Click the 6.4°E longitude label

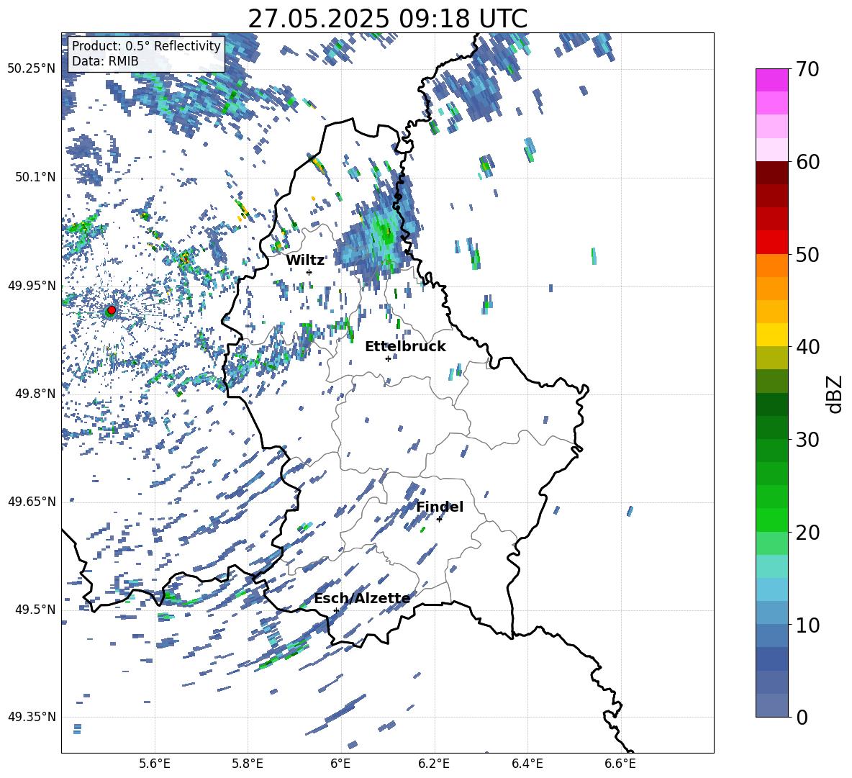527,764
